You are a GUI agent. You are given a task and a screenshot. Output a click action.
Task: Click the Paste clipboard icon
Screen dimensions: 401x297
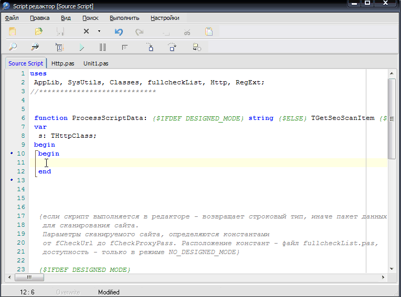click(209, 32)
